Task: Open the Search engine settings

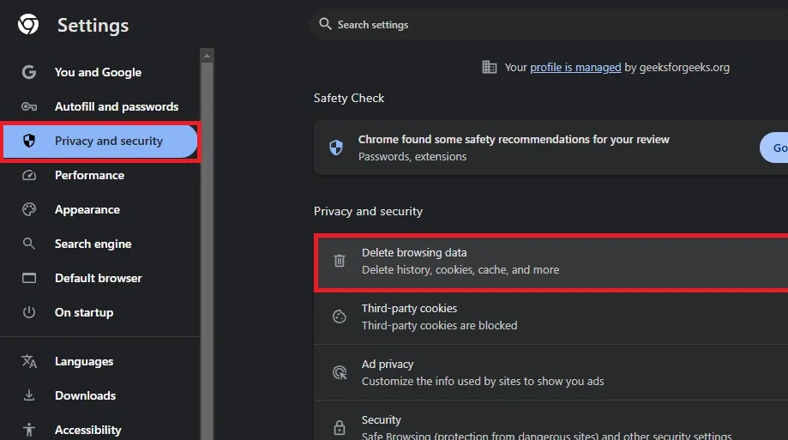Action: pos(93,244)
